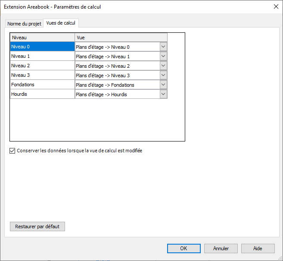
Task: Select the Vues de calcul tab
Action: 61,23
